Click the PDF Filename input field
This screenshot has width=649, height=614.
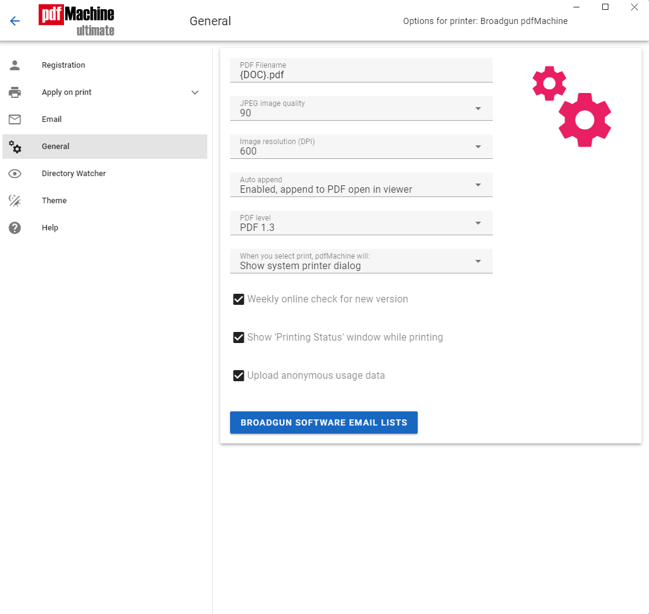pyautogui.click(x=361, y=70)
